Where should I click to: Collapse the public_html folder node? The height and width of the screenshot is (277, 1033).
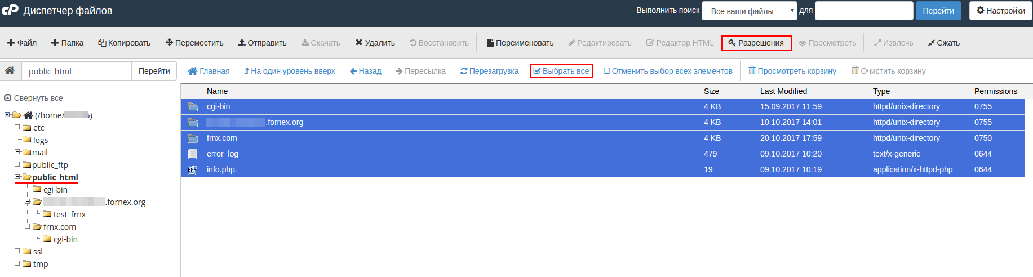pyautogui.click(x=17, y=176)
